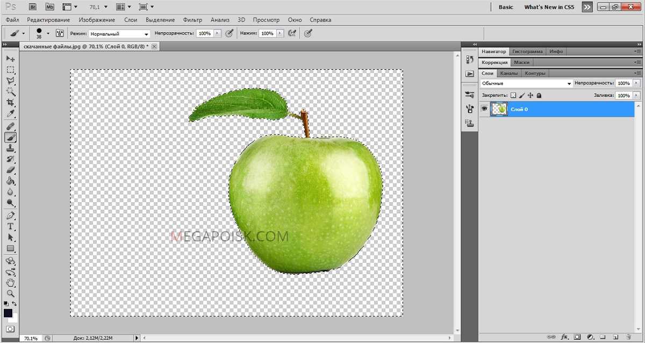Screen dimensions: 645x343
Task: Expand the layer blend mode Обычные dropdown
Action: click(526, 83)
